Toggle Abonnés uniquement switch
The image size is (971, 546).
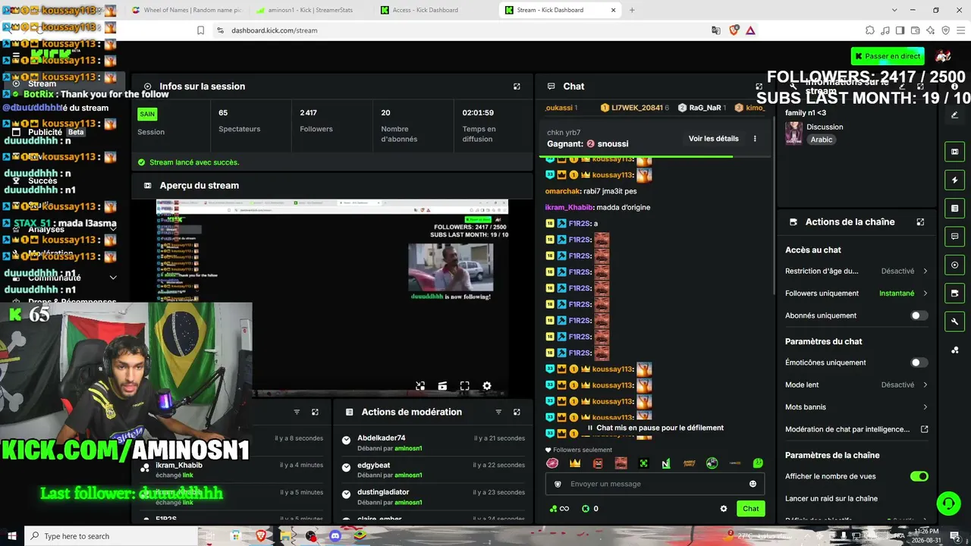coord(919,315)
